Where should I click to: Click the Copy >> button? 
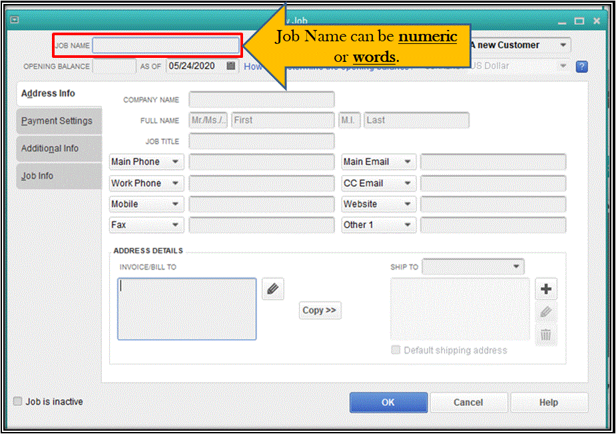click(x=320, y=310)
